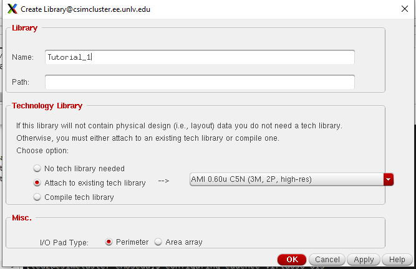Switch I/O Pad Type to Area array
This screenshot has height=269, width=416.
158,242
